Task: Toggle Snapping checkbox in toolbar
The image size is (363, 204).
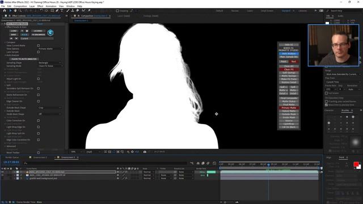Action: point(117,11)
